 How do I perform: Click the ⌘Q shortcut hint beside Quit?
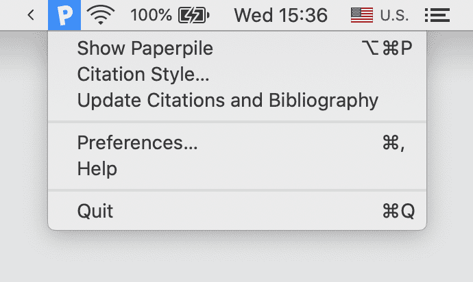pos(398,211)
